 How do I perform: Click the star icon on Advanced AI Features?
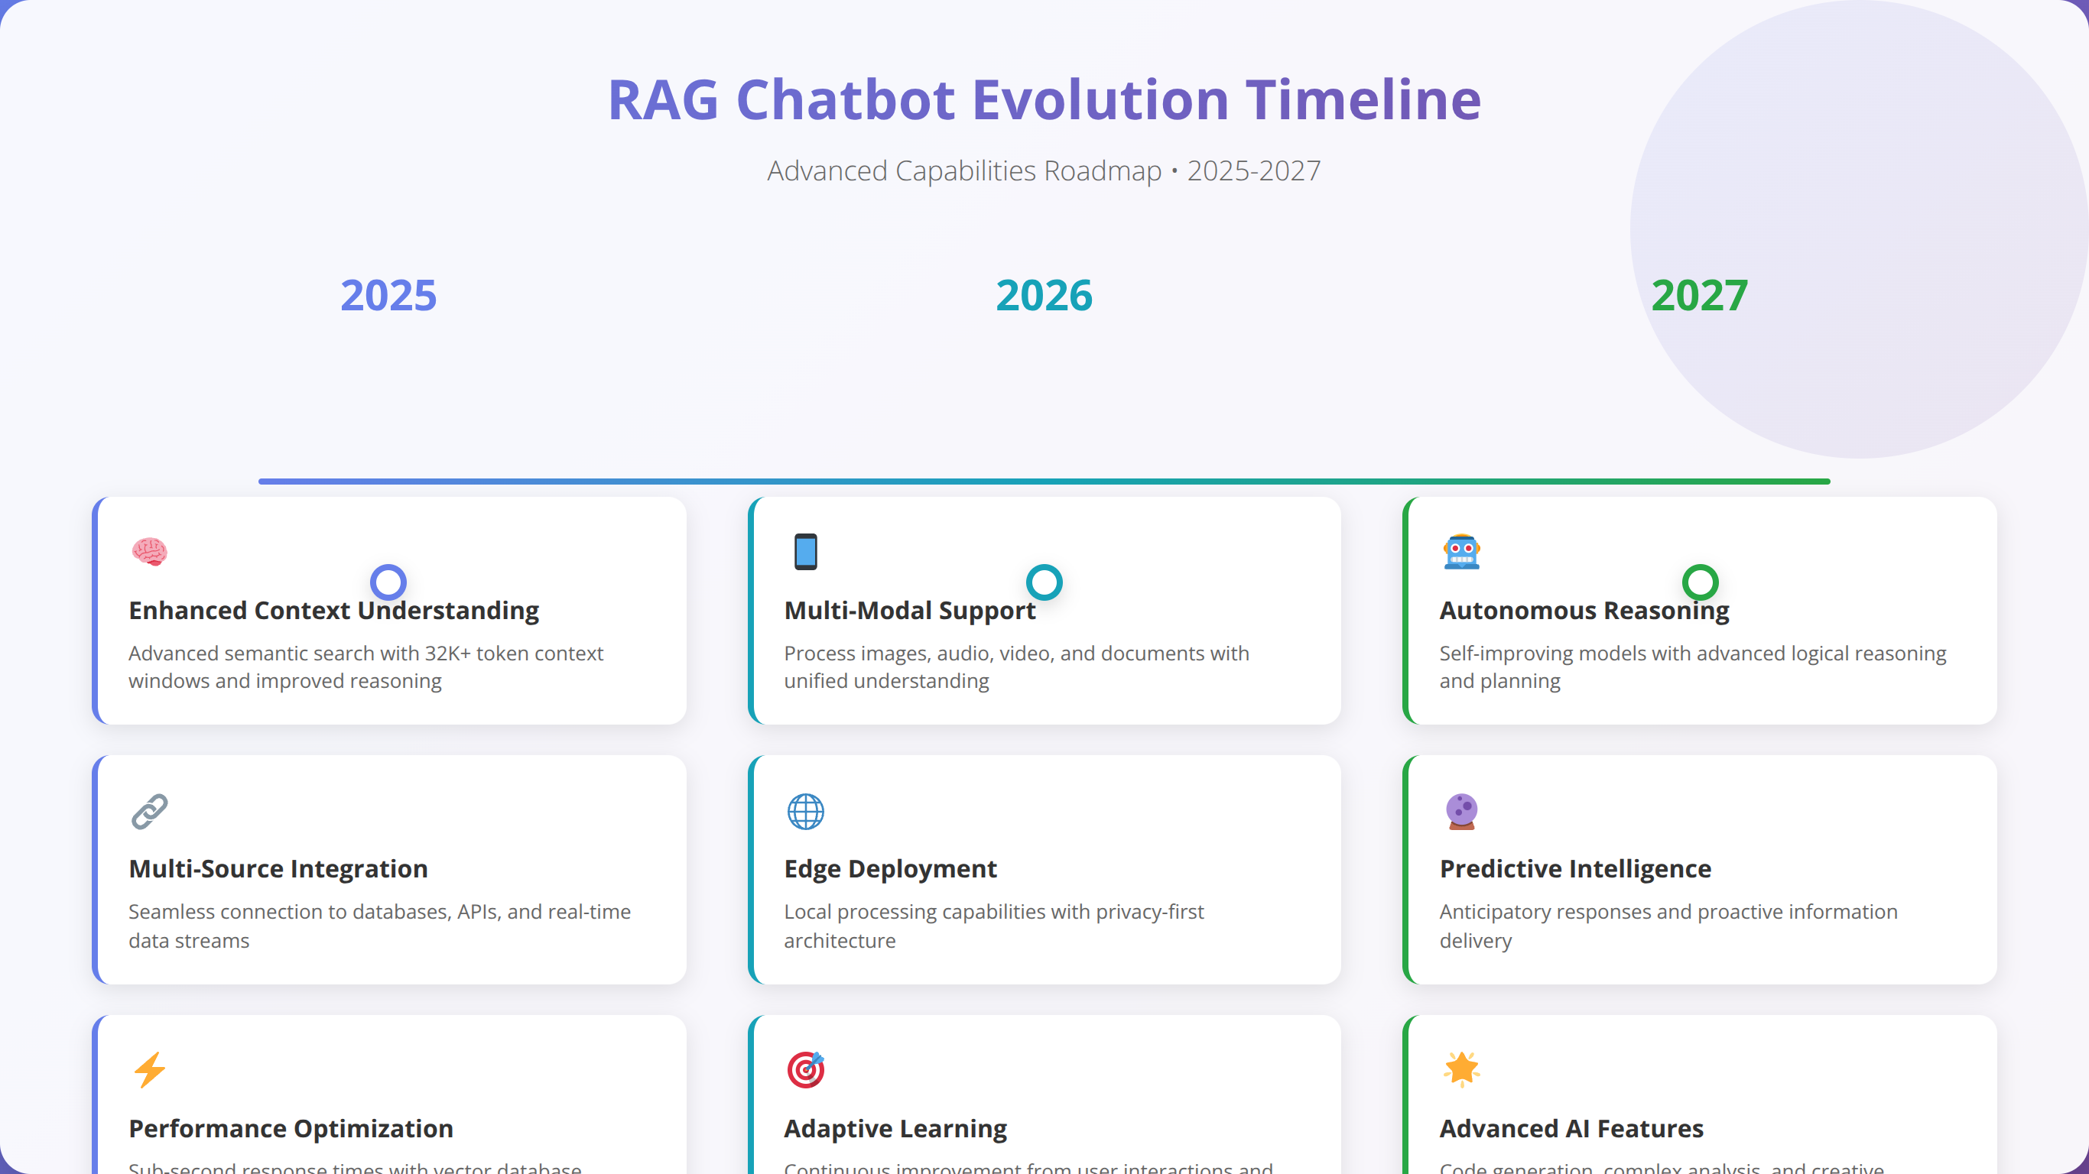[1461, 1070]
